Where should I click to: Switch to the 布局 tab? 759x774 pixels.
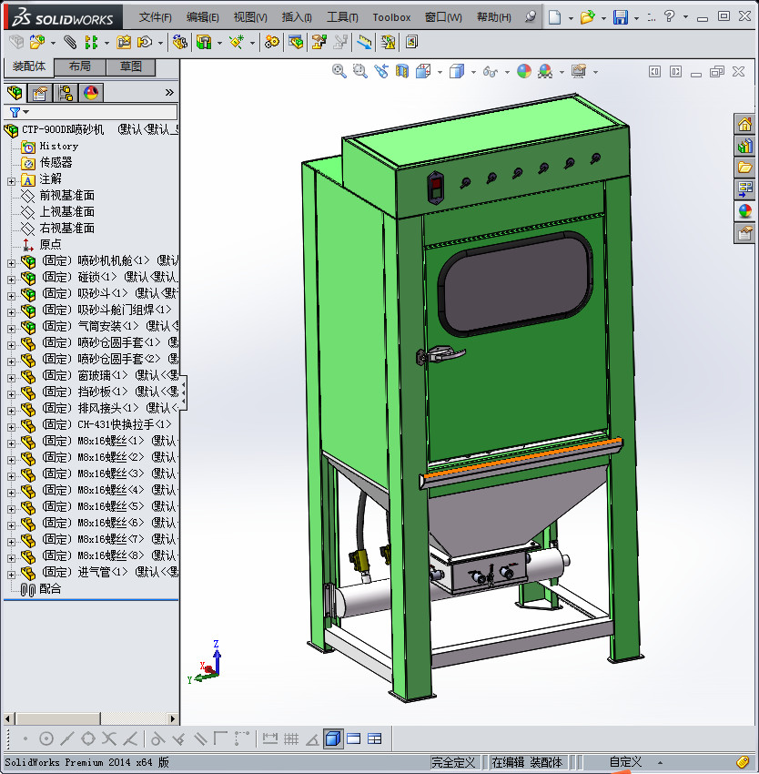click(79, 66)
